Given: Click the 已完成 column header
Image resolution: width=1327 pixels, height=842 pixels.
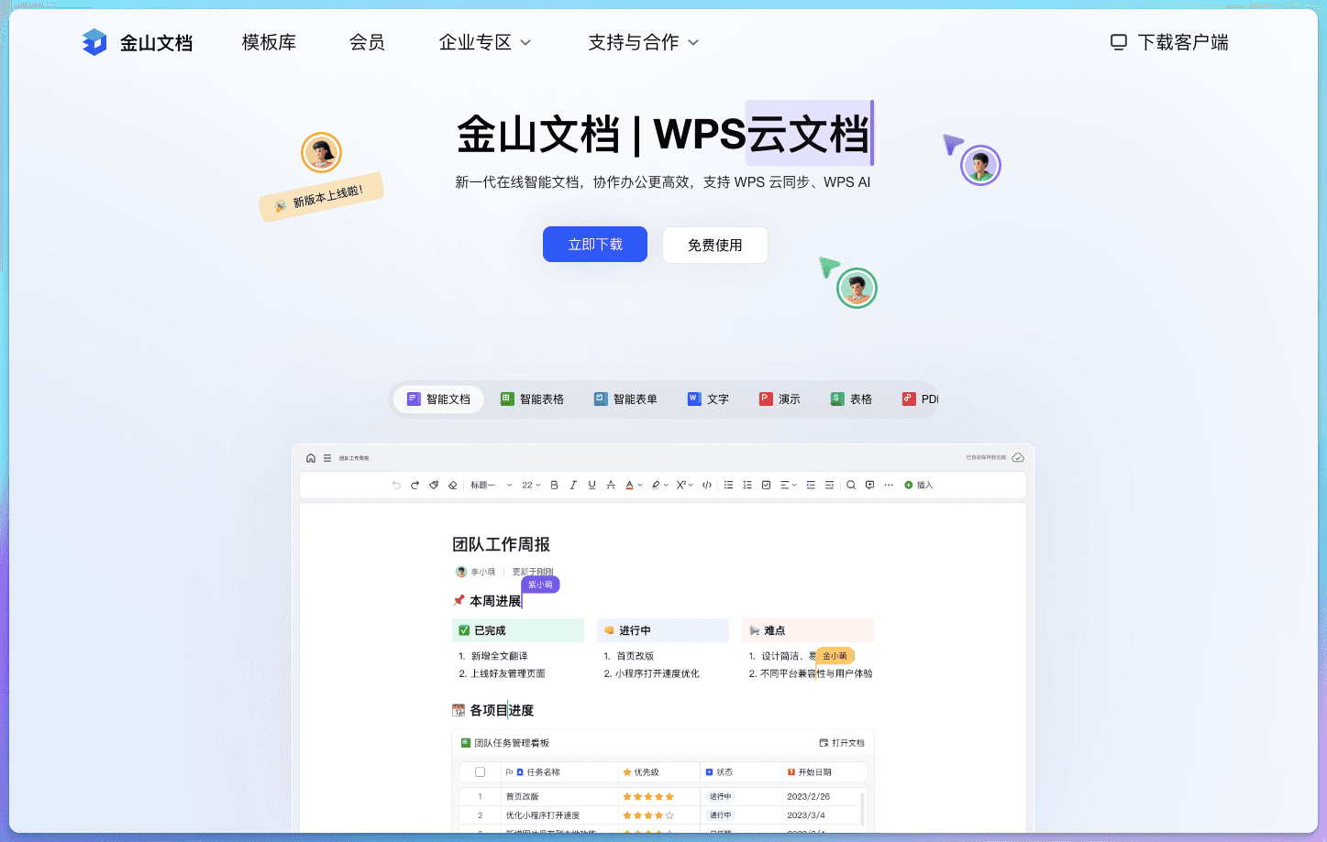Looking at the screenshot, I should [x=517, y=630].
